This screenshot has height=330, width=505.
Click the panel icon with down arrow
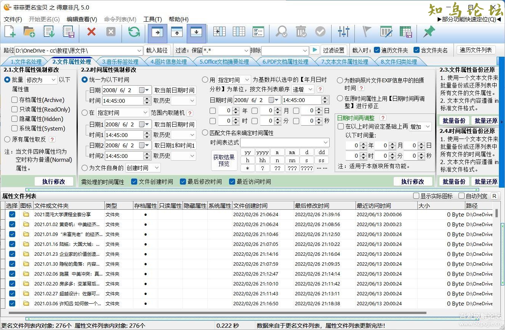tap(196, 33)
